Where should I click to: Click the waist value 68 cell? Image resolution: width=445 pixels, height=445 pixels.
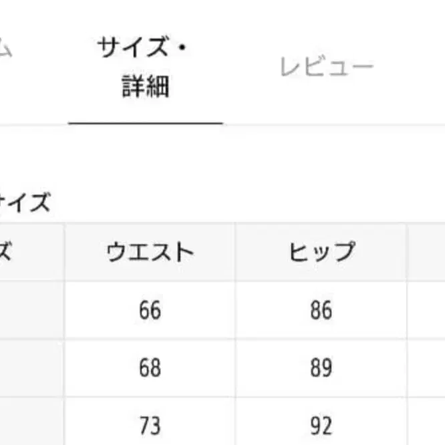tap(150, 368)
